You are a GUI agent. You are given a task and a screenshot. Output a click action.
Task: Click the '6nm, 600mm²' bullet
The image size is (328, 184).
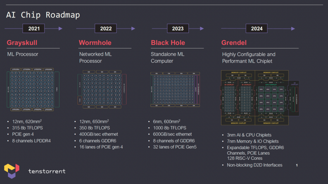tap(166, 121)
